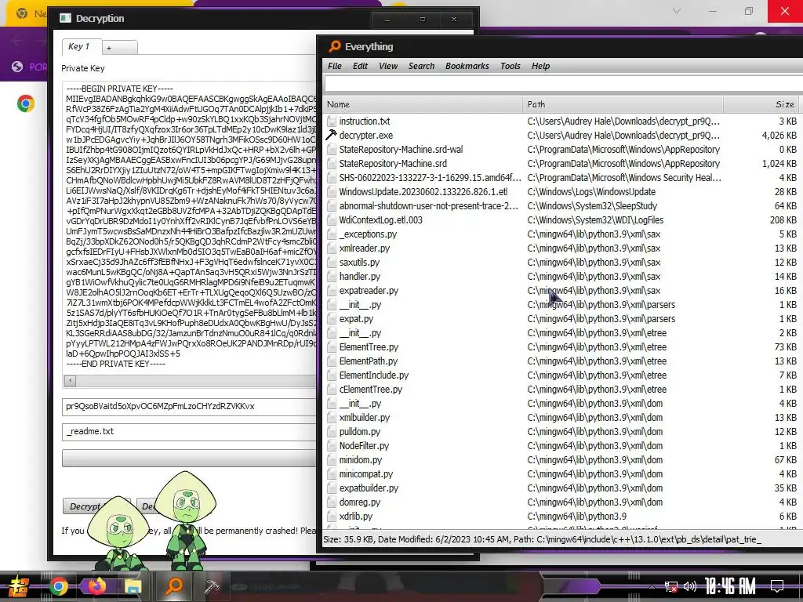Select the file icon of xdrlib.py

pos(332,517)
